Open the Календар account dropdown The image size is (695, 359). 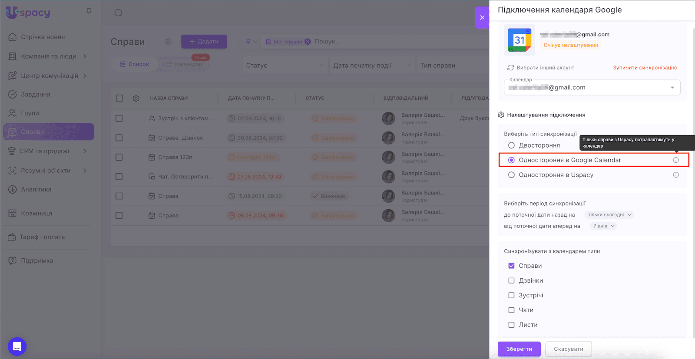[x=592, y=88]
